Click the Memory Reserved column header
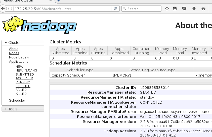Viewport: 212px width, 137px height. [199, 51]
